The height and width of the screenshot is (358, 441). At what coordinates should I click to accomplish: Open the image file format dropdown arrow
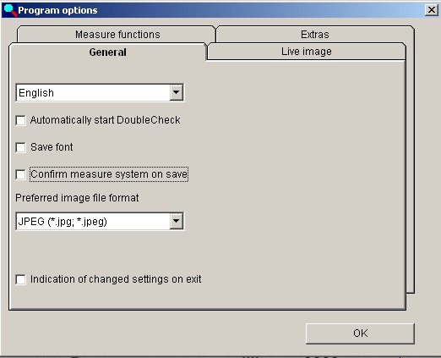[x=177, y=221]
